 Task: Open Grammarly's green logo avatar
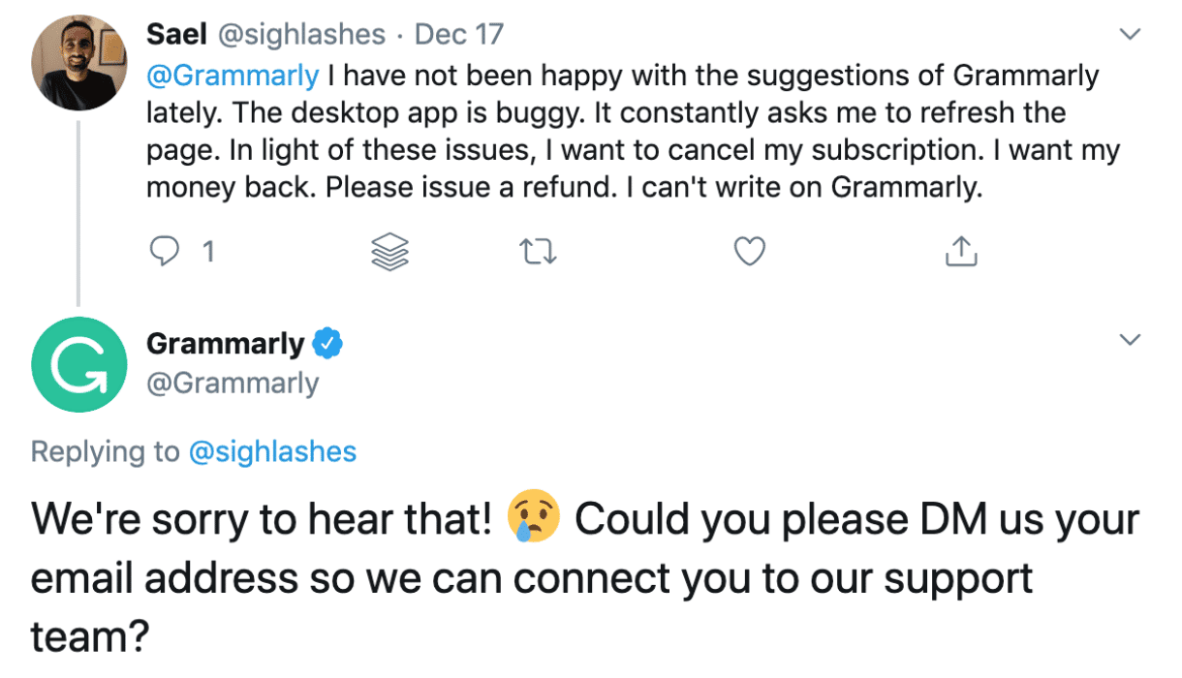pyautogui.click(x=79, y=365)
